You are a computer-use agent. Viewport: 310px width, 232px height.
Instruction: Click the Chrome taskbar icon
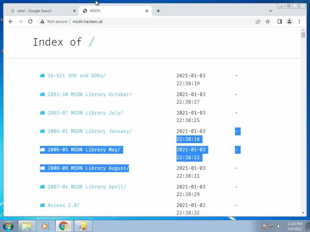click(x=63, y=226)
